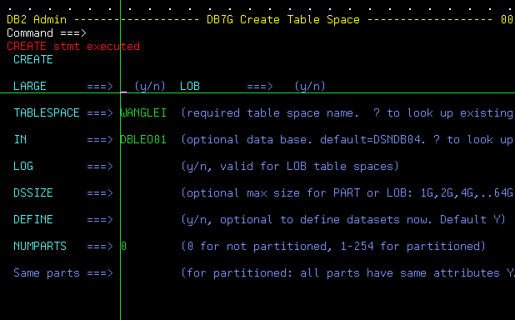Click the cyan CREATE keyword
This screenshot has width=515, height=320.
point(33,59)
